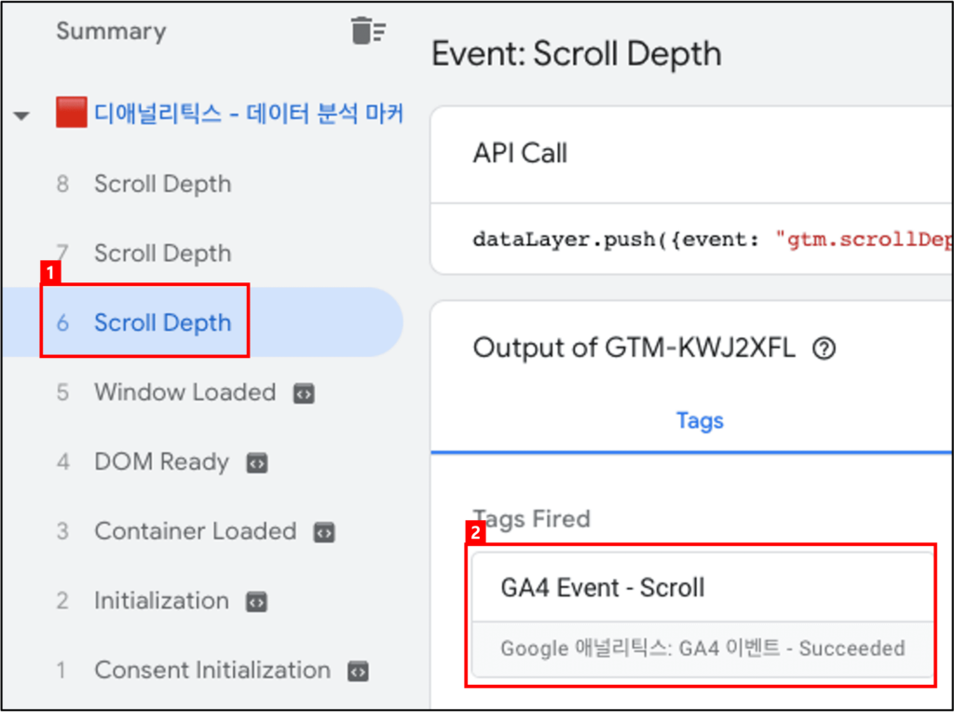
Task: Click the Tags Fired label
Action: tap(532, 519)
